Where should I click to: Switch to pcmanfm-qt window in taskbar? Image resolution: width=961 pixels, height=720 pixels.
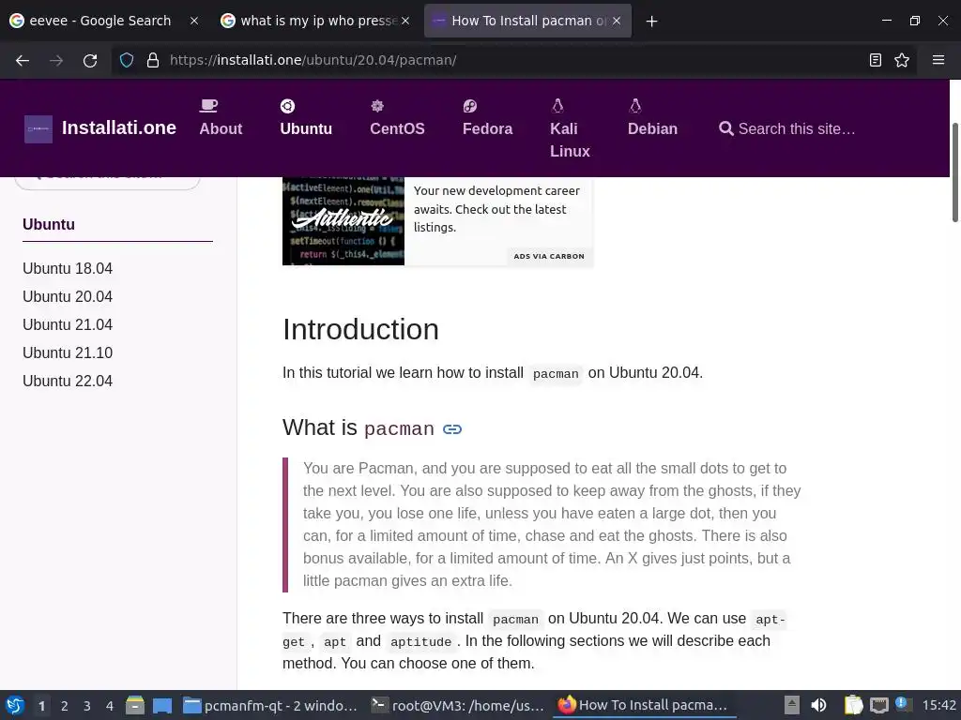pos(271,705)
